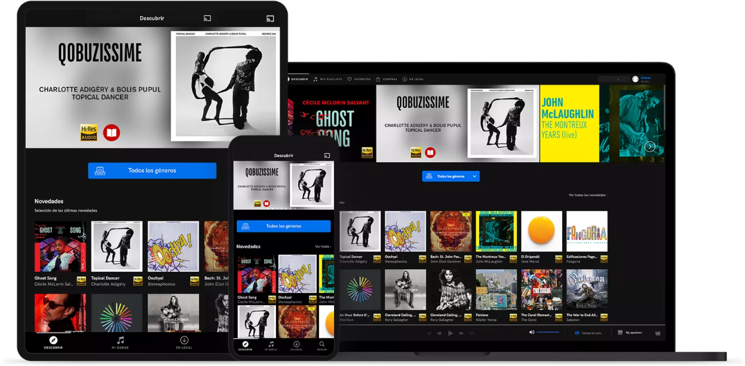The width and height of the screenshot is (745, 366).
Task: Open Oochya! album on phone Novedades
Action: [298, 274]
